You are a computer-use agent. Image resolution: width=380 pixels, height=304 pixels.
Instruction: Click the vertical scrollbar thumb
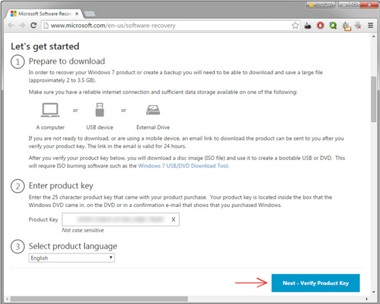(374, 99)
